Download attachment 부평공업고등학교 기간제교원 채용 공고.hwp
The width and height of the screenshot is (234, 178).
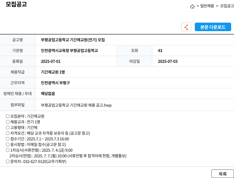click(76, 105)
